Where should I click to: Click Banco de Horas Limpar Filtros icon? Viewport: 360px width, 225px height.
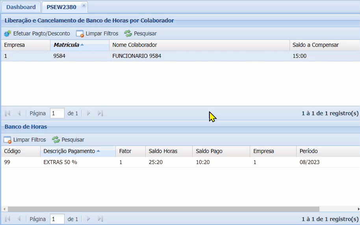(7, 140)
